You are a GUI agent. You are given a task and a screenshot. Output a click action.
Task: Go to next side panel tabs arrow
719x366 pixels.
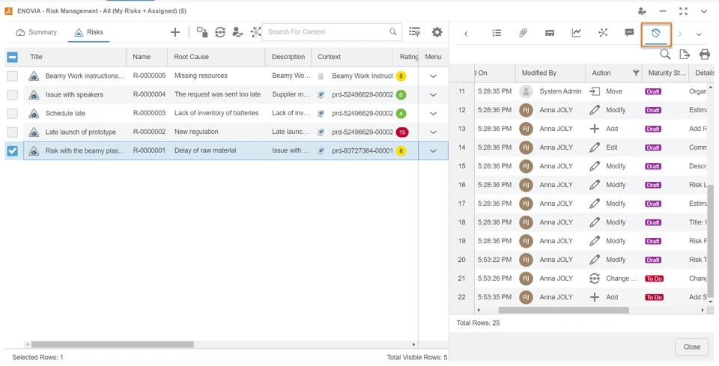click(x=680, y=34)
